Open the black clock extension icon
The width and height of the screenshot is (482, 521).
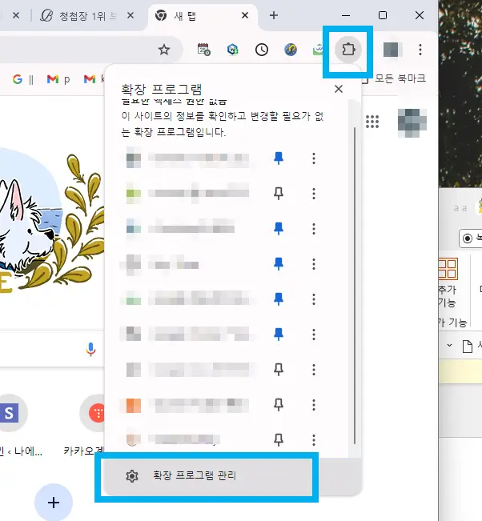tap(262, 50)
